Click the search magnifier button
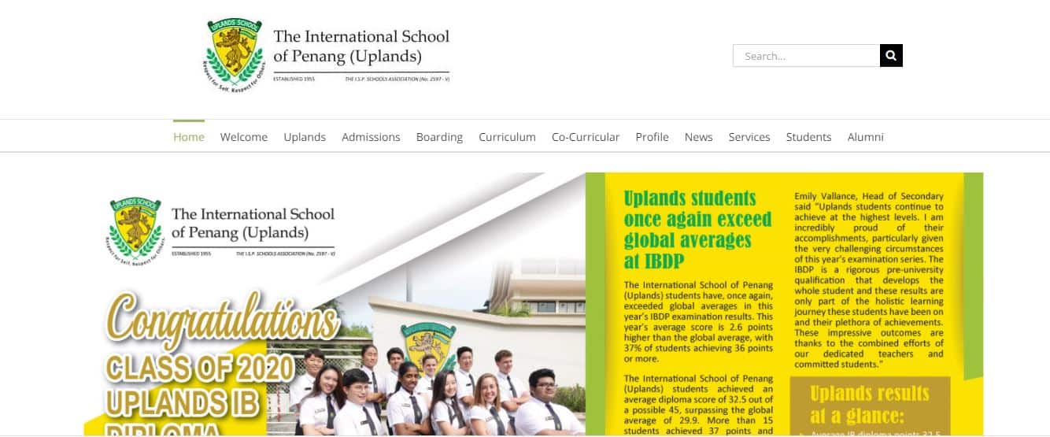Viewport: 1050px width, 437px height. (891, 56)
